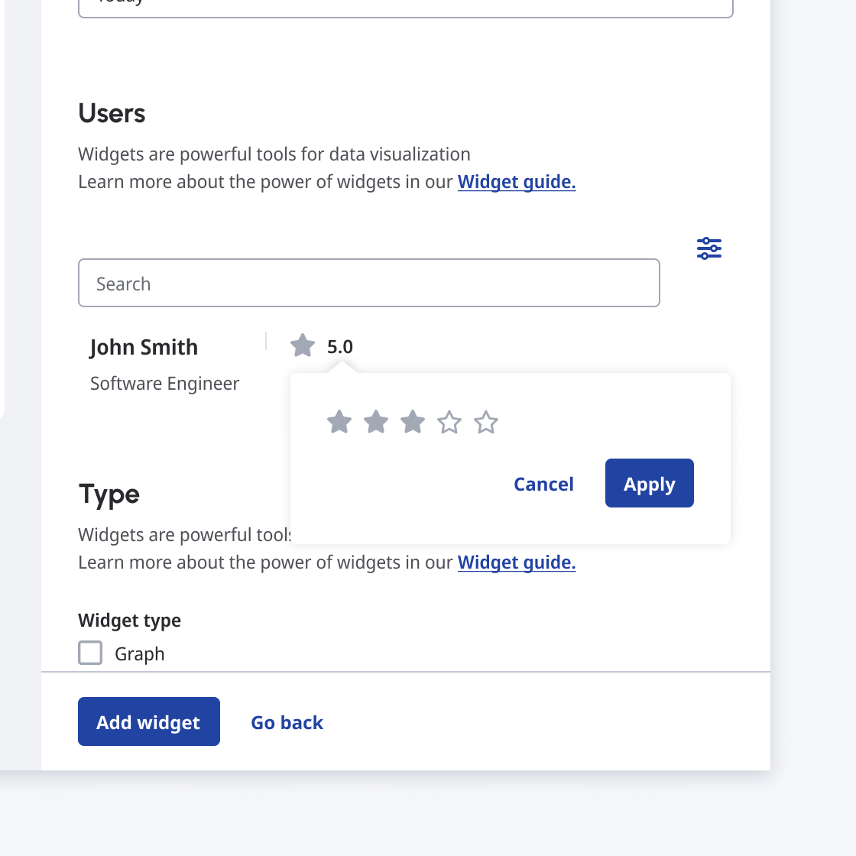This screenshot has width=856, height=856.
Task: Click the Add widget button
Action: (148, 721)
